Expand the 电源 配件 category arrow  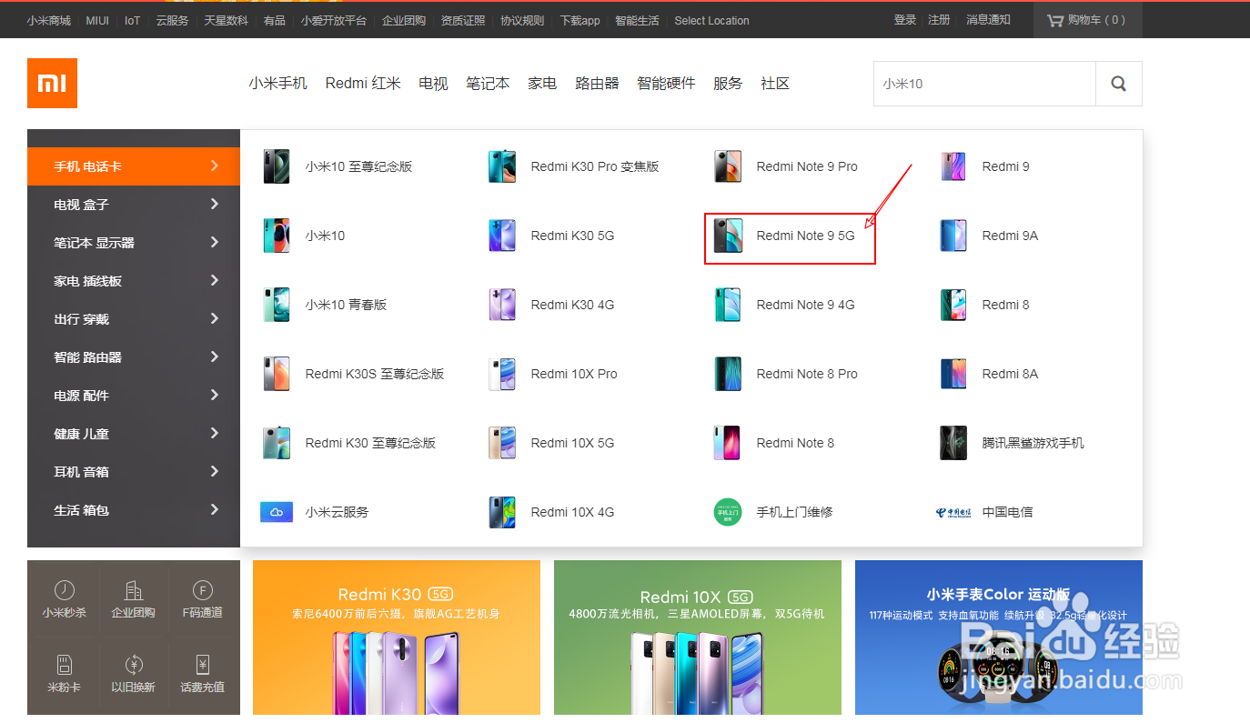(x=215, y=395)
